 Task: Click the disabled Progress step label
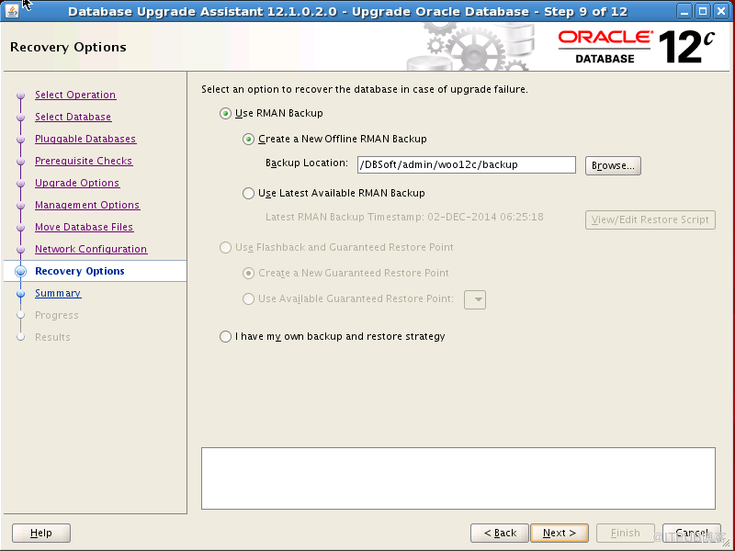pyautogui.click(x=57, y=315)
